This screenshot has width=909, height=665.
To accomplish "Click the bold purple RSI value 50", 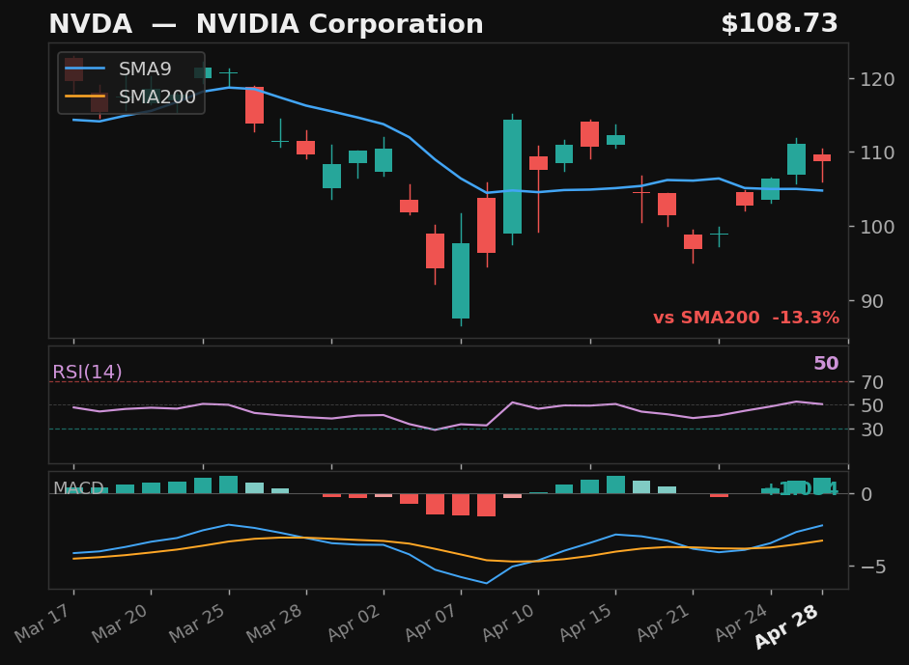I will pos(826,363).
